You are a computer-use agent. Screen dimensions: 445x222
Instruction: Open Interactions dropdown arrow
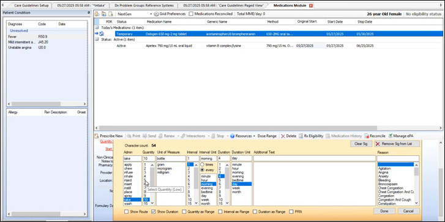208,136
